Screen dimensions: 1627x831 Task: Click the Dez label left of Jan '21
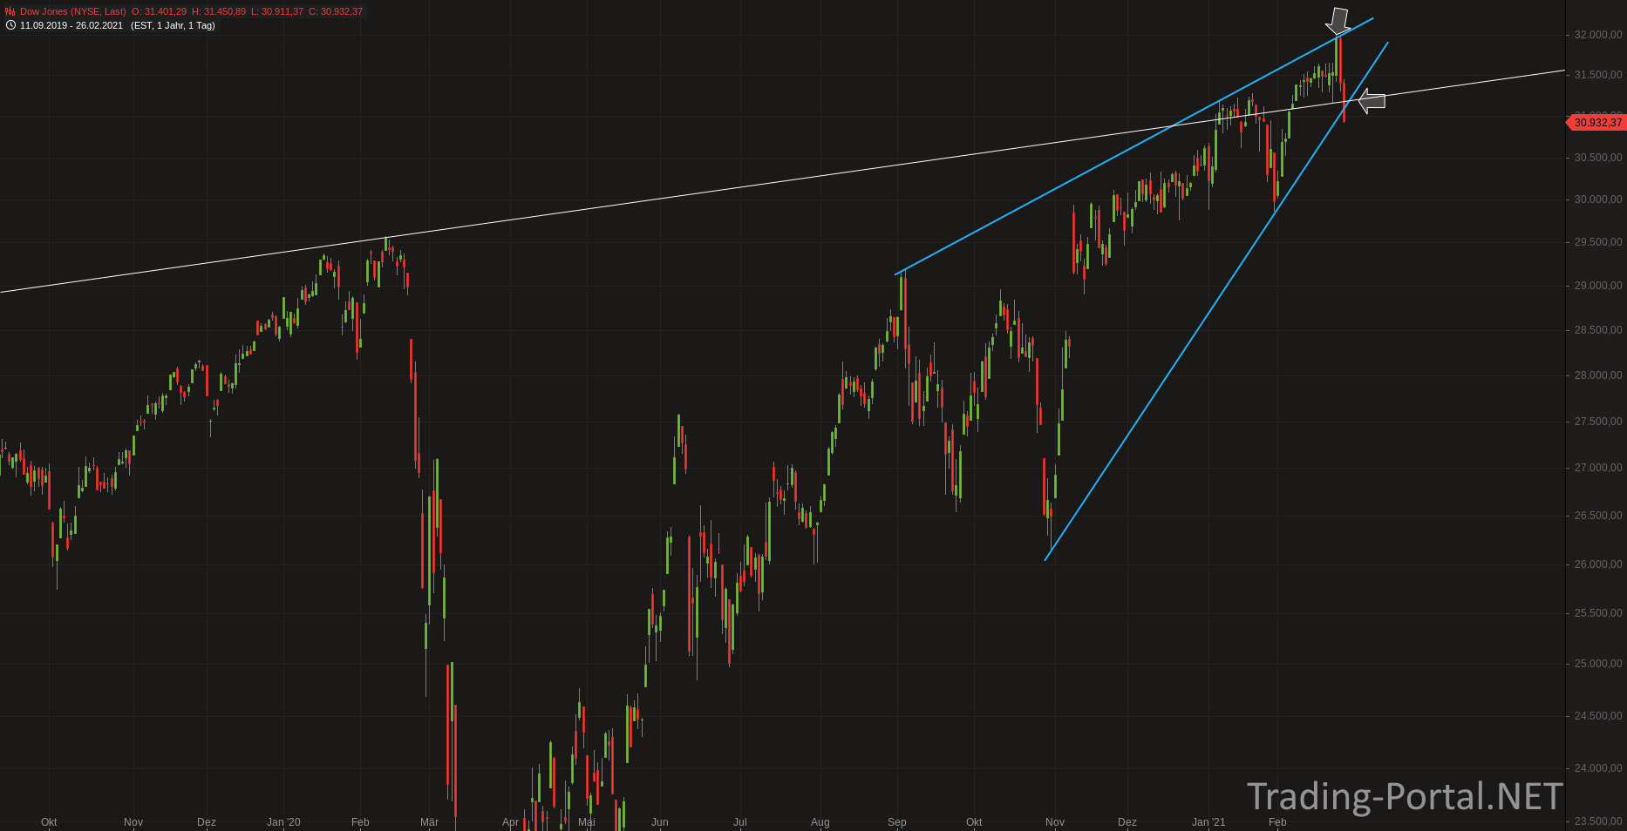pos(1127,822)
